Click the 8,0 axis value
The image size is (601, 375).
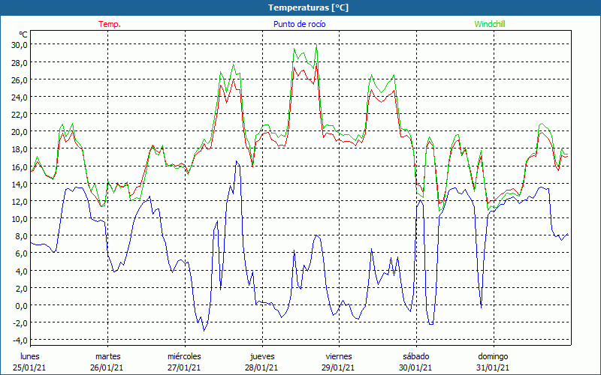pos(22,235)
